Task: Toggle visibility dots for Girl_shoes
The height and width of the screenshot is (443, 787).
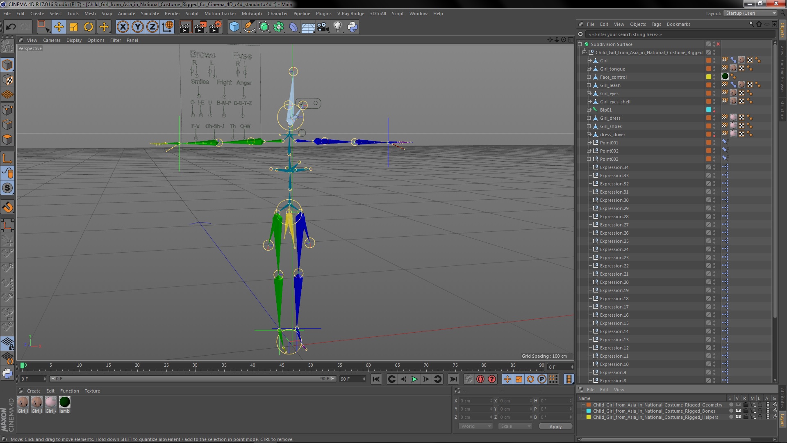Action: [x=714, y=126]
